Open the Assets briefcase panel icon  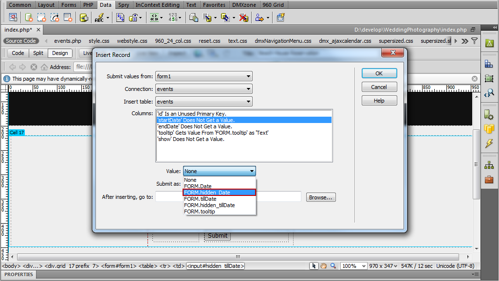[x=489, y=179]
